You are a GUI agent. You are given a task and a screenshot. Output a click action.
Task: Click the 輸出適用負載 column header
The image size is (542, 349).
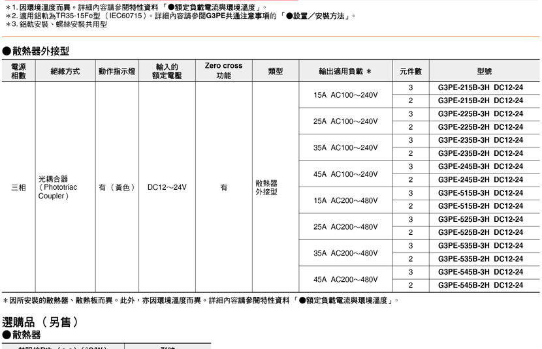(345, 72)
